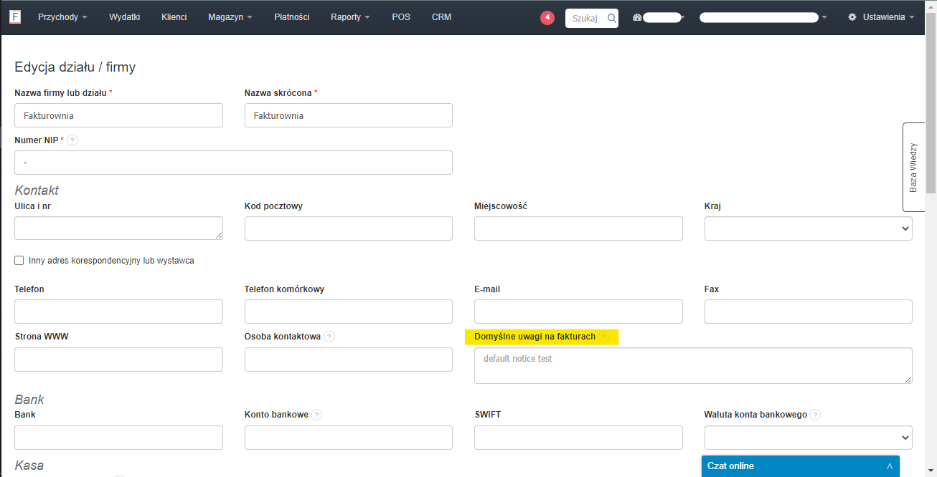Click the Nazwa skrócona input field
The image size is (937, 477).
click(348, 115)
